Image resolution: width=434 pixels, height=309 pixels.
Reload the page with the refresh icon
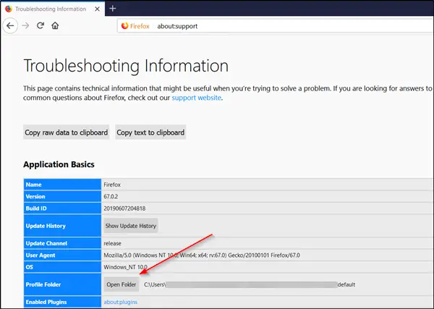pos(41,26)
